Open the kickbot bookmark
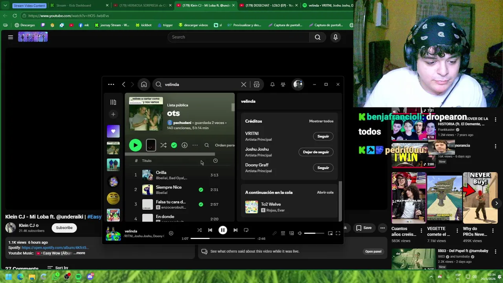Image resolution: width=503 pixels, height=283 pixels. click(x=143, y=25)
